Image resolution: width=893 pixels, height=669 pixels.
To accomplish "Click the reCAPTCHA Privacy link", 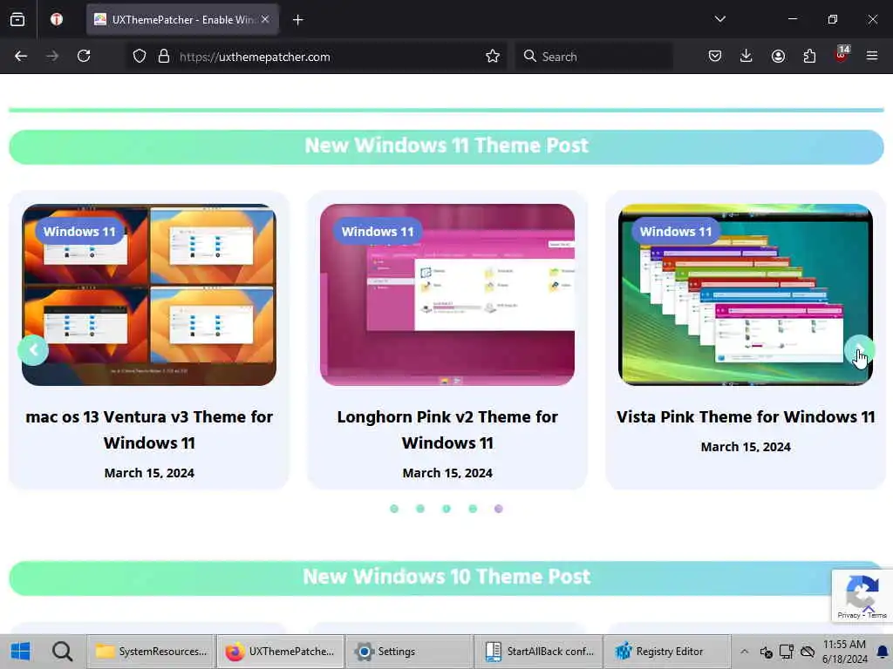I will coord(849,615).
